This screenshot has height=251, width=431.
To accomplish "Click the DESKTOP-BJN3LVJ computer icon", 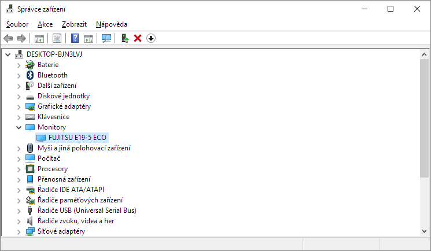I will pyautogui.click(x=19, y=54).
